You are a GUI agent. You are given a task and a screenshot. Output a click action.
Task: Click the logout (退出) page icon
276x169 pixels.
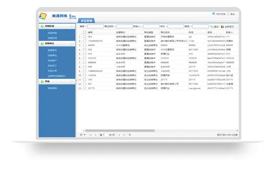[x=228, y=13]
